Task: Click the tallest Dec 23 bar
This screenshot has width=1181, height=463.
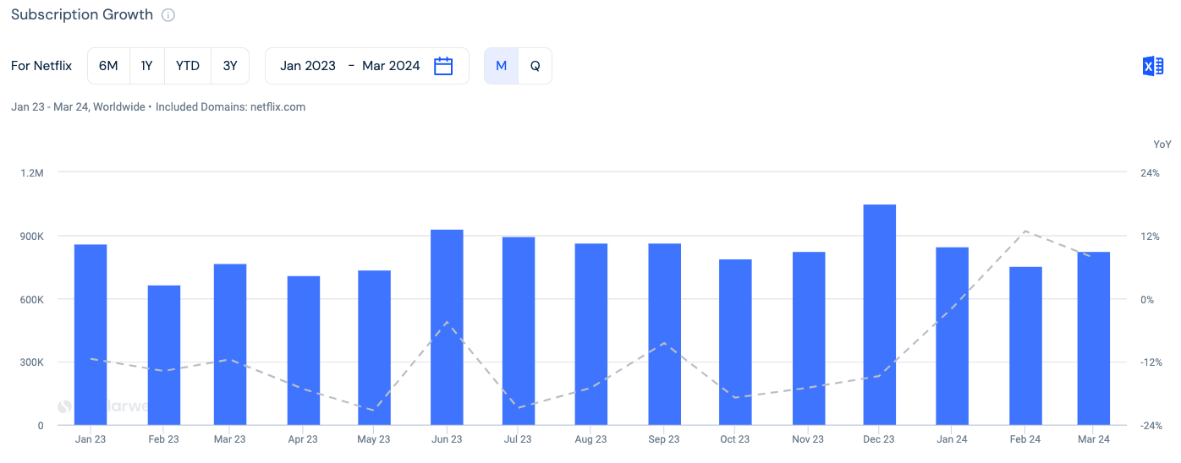Action: point(880,314)
